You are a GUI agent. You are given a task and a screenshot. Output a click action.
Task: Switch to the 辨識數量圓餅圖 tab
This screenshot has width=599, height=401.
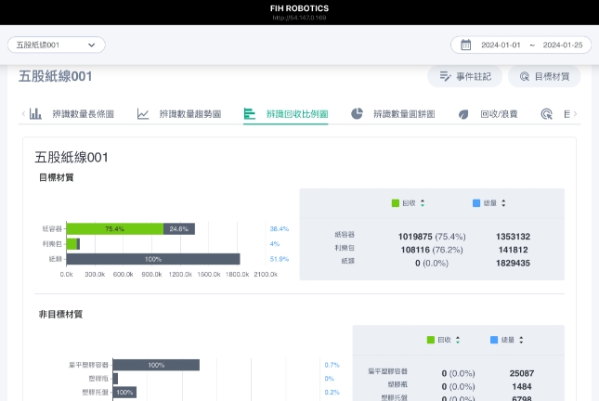coord(404,114)
